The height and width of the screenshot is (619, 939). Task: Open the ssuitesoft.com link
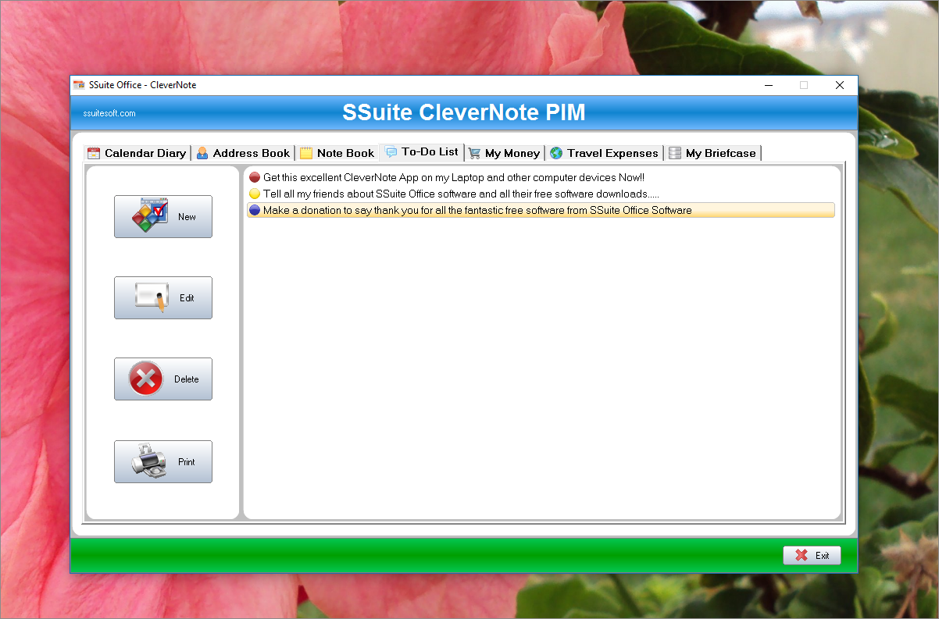109,113
